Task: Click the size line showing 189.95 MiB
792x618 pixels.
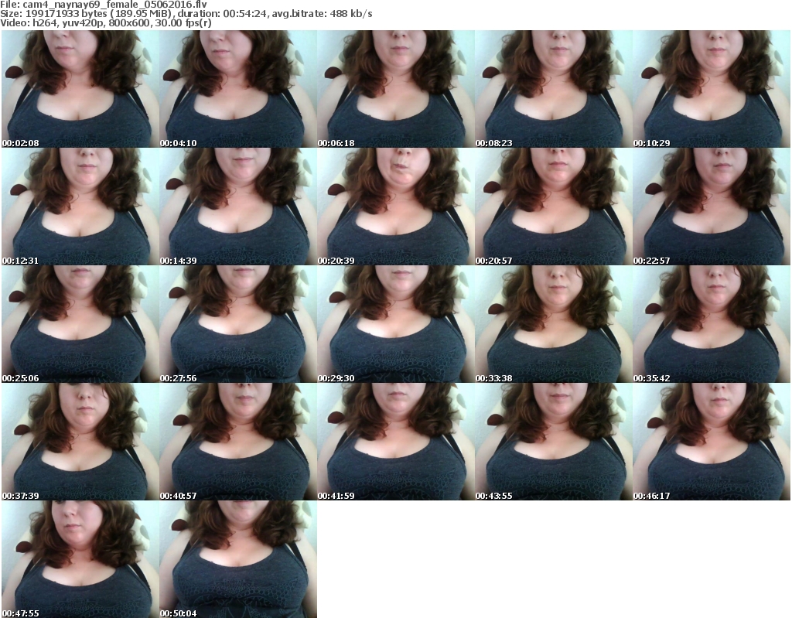Action: 186,14
